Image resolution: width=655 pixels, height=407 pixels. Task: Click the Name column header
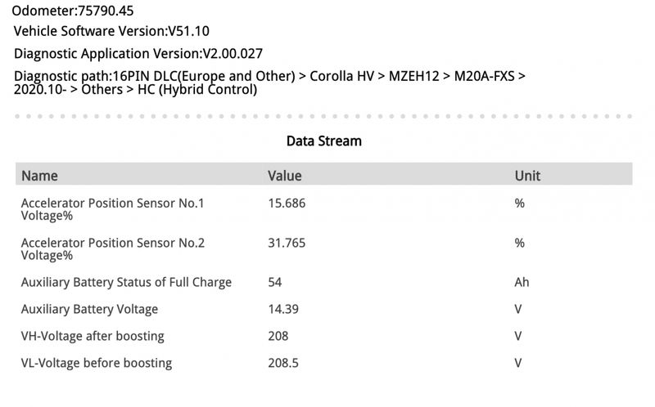click(39, 176)
